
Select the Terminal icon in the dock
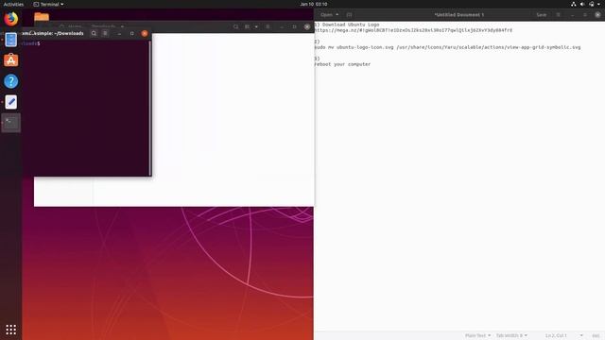(x=10, y=123)
